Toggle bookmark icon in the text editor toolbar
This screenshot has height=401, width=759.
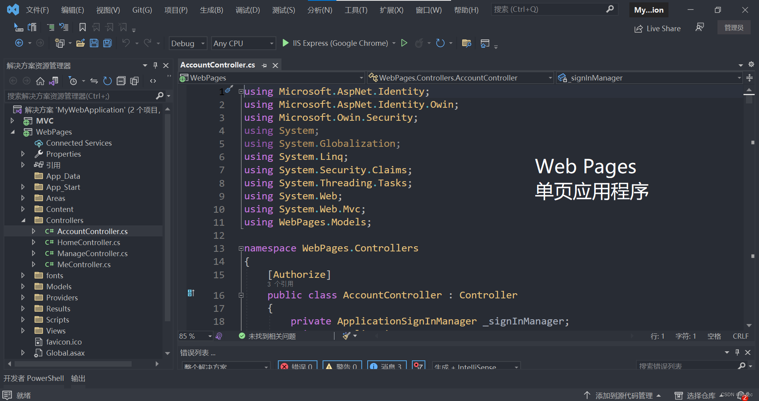[82, 27]
